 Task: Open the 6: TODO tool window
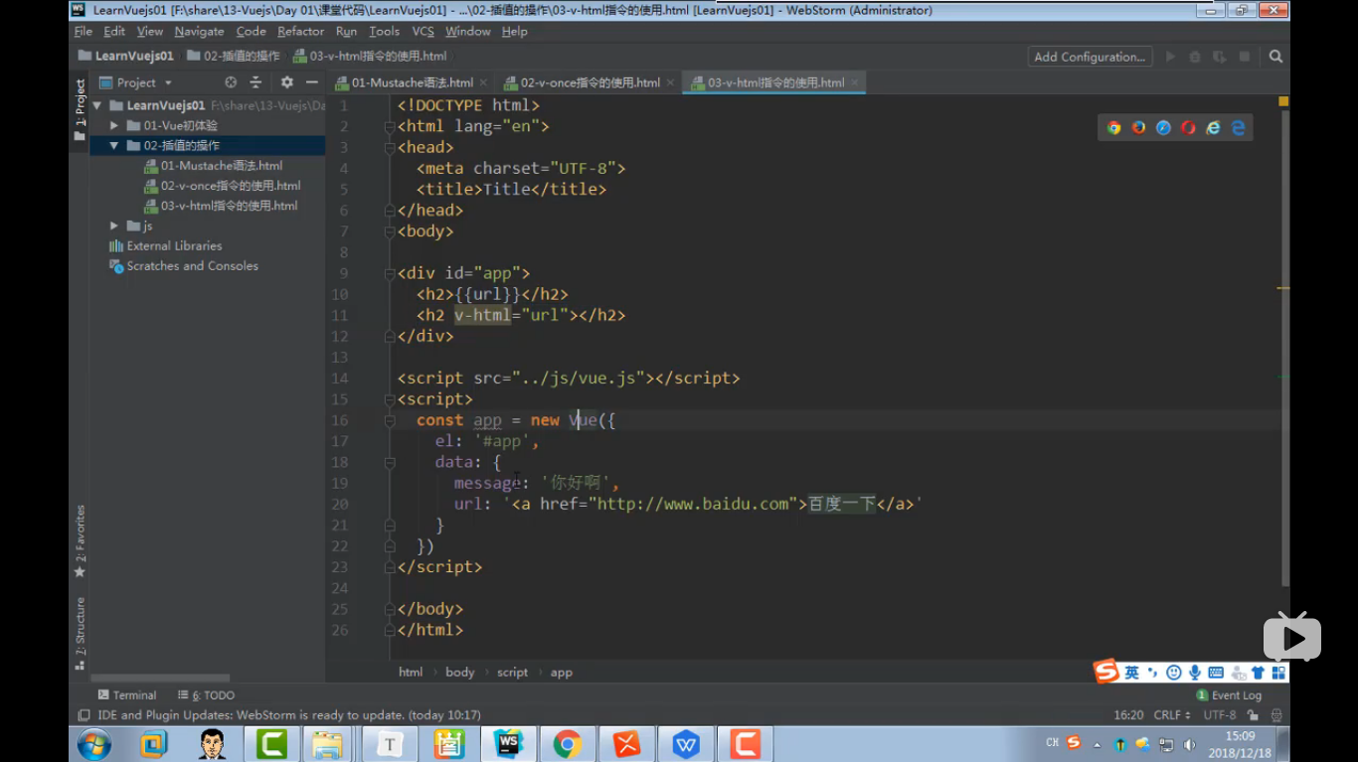click(206, 695)
